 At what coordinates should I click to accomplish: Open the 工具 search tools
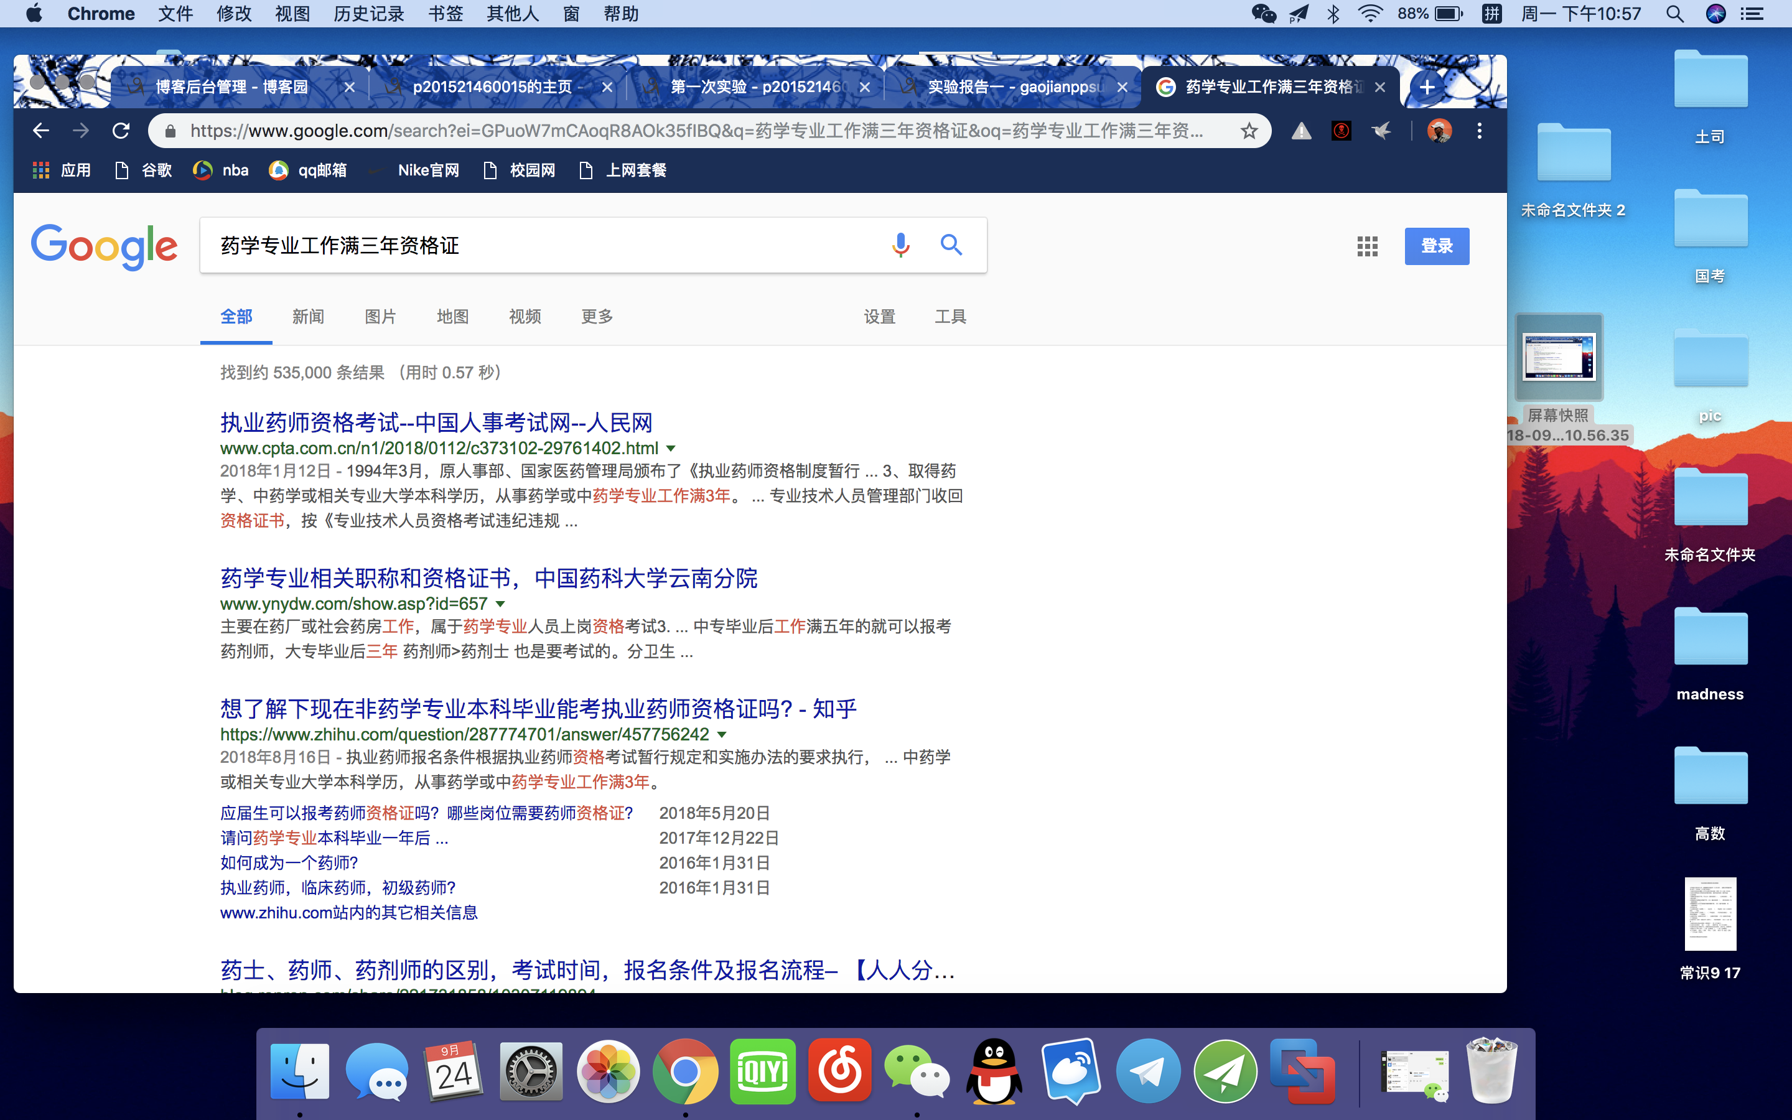[951, 317]
